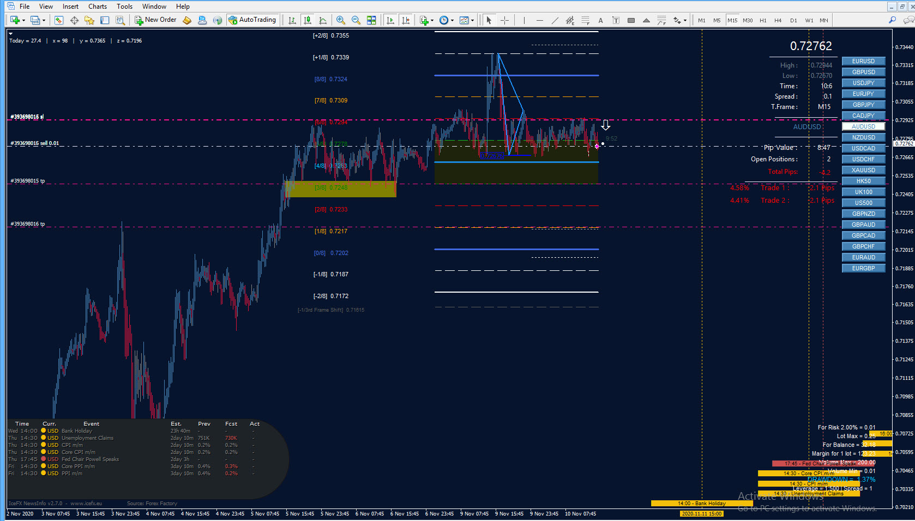Click the XAUUSD symbol button

click(x=863, y=170)
